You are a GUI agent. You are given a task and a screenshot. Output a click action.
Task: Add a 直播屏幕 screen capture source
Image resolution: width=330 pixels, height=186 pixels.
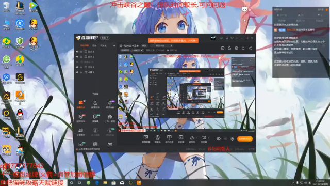click(145, 139)
